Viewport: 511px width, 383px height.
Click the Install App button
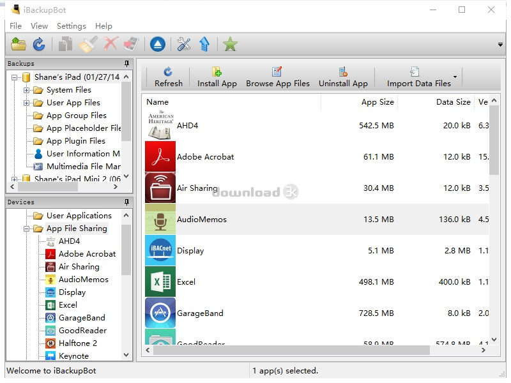pyautogui.click(x=217, y=77)
